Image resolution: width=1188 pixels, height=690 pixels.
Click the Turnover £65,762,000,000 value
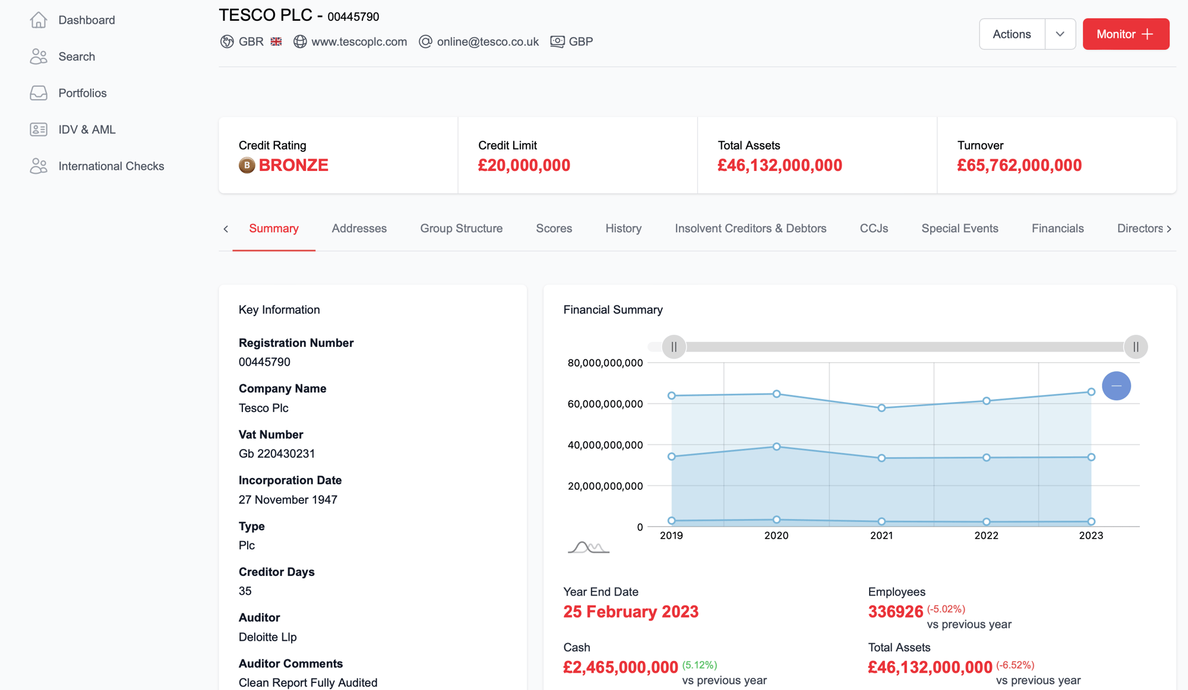click(1019, 165)
